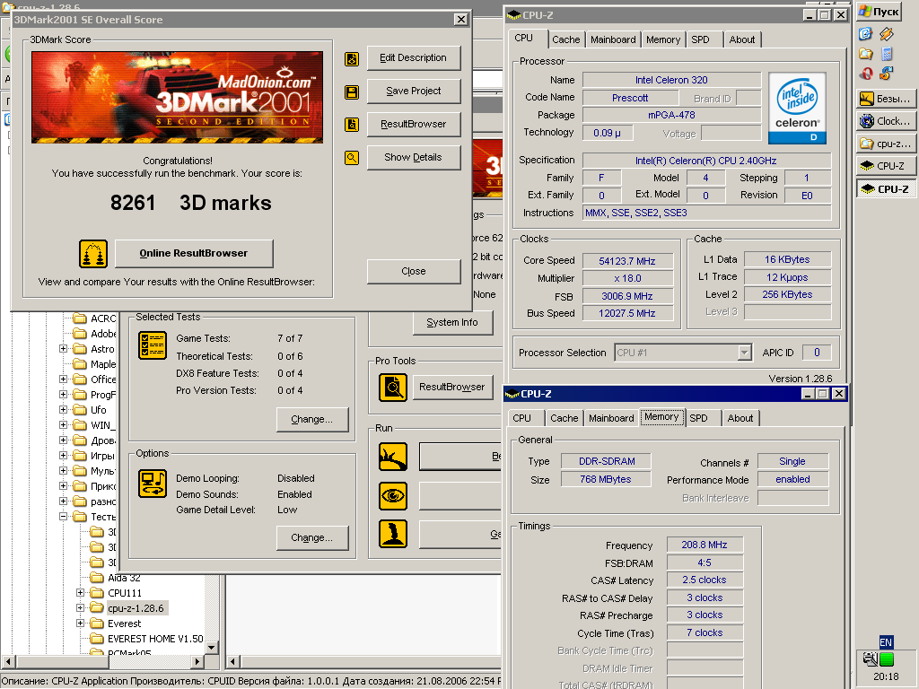Open About tab in top CPU-Z window
The image size is (919, 689).
point(742,39)
